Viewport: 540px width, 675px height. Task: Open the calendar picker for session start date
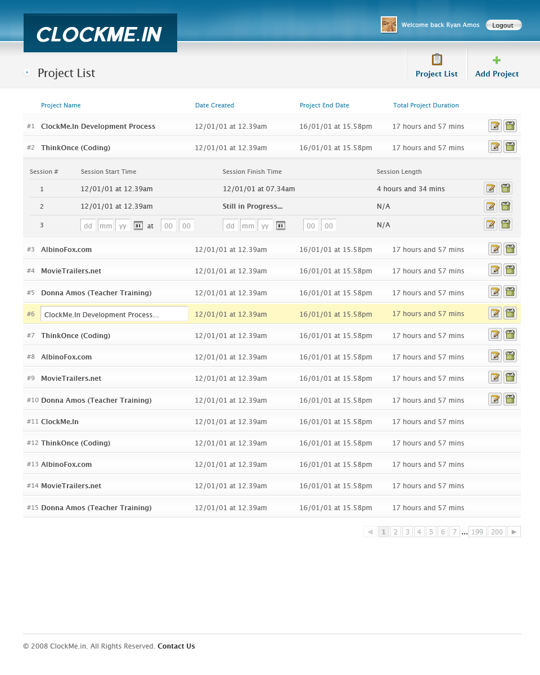(138, 226)
